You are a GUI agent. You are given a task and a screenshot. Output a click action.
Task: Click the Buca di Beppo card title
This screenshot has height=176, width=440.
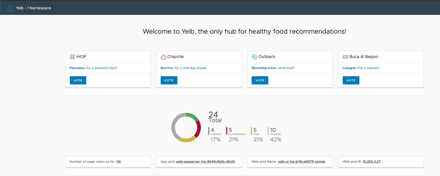(x=364, y=57)
